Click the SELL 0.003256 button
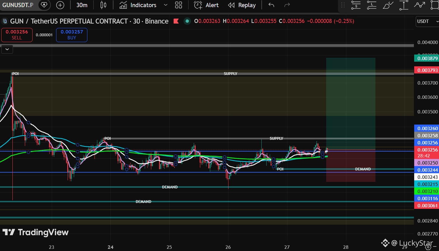 tap(17, 35)
